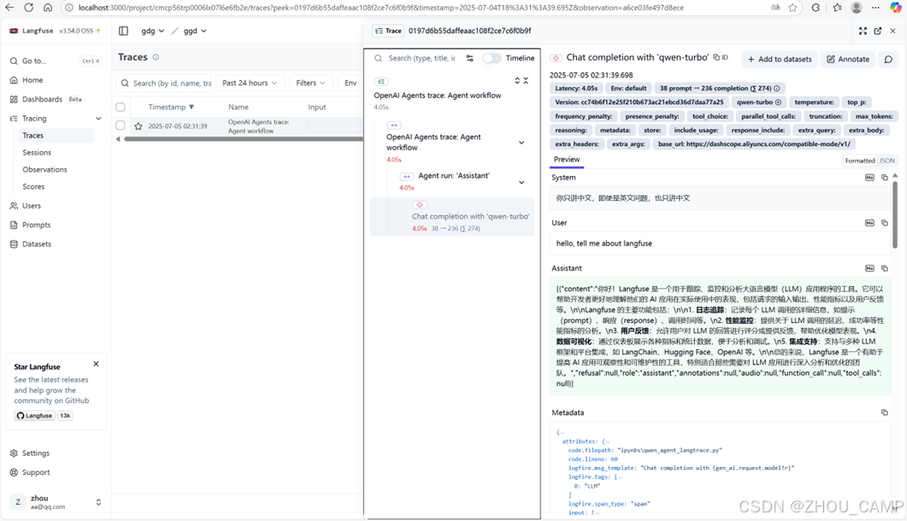This screenshot has width=907, height=521.
Task: Click the qwen-turbo model badge
Action: [758, 102]
